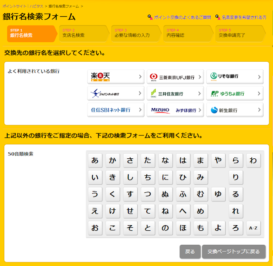
Task: Open point exchange FAQ link (ポイント交換のよくあるご質問)
Action: pos(182,17)
